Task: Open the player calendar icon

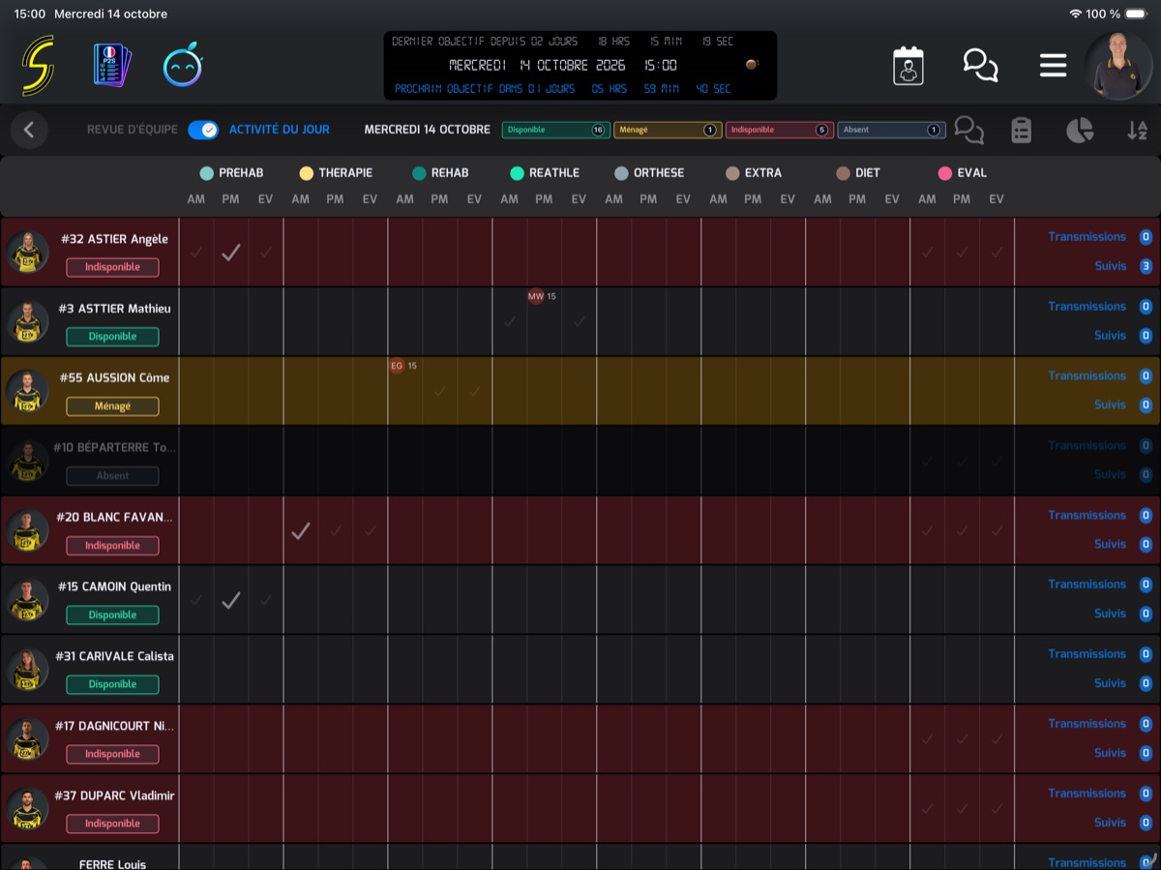Action: (x=908, y=66)
